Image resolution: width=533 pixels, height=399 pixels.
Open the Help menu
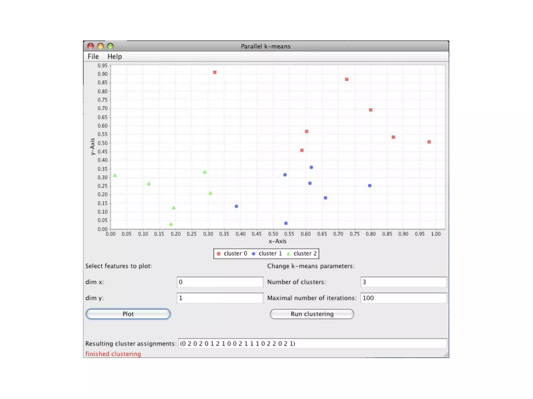tap(115, 56)
